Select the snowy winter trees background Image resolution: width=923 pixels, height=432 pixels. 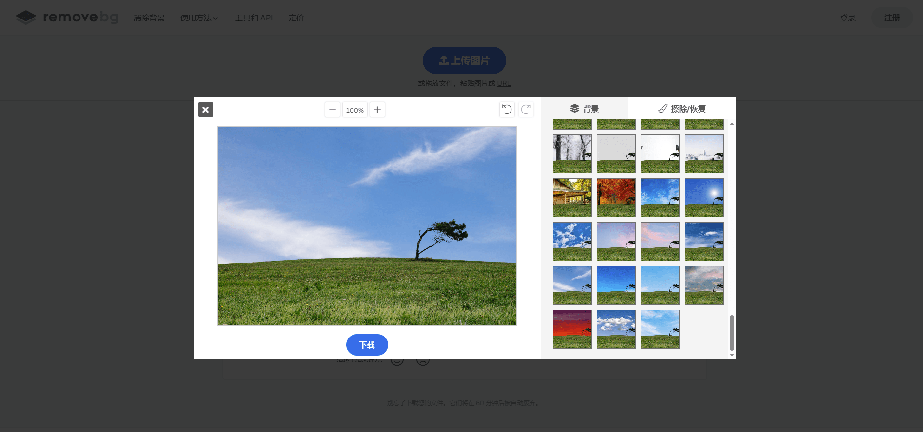(572, 154)
